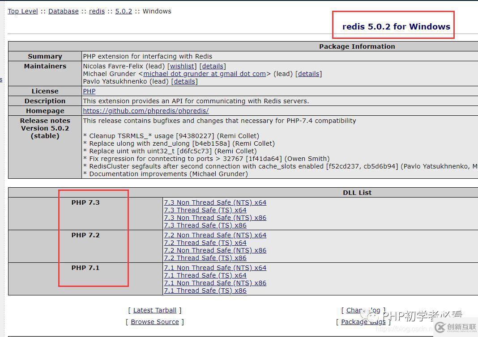478x337 pixels.
Task: Download 7.1 Non Thread Safe (NTS) x64
Action: [x=215, y=268]
